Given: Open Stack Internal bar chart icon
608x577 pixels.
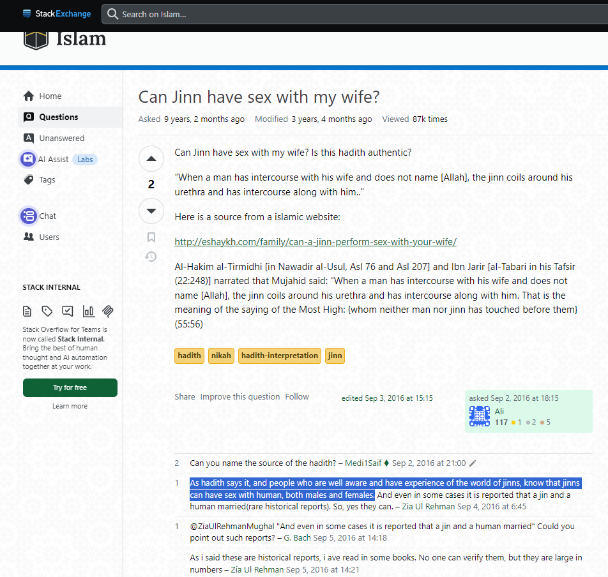Looking at the screenshot, I should pos(88,311).
